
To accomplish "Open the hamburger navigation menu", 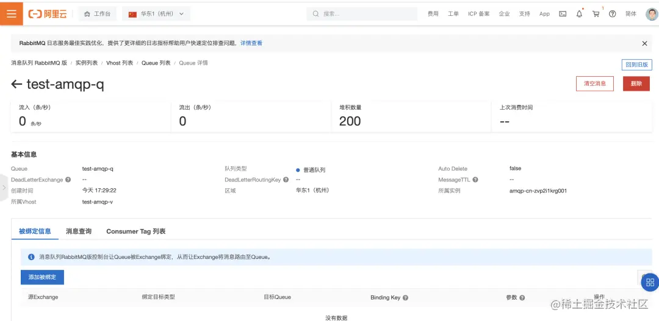I will coord(12,14).
